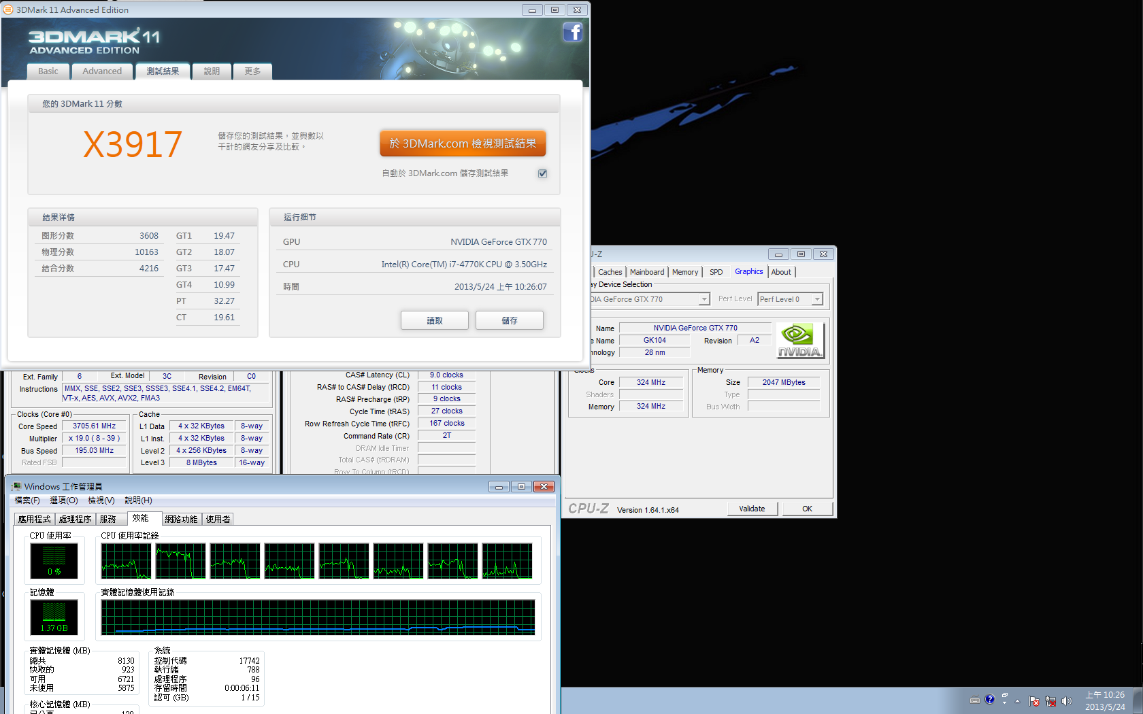Open the About tab in CPU-Z
The width and height of the screenshot is (1143, 714).
[x=781, y=272]
